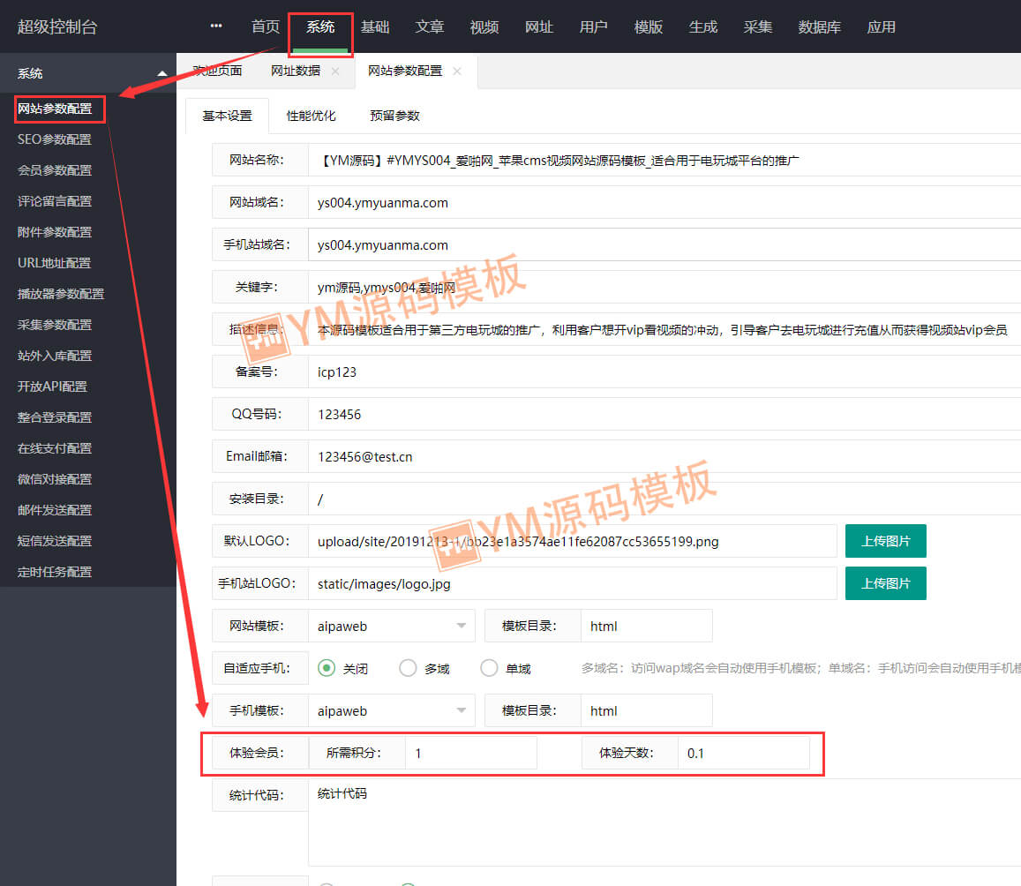Select the 关闭 radio for 自适应手机
The height and width of the screenshot is (886, 1021).
(x=327, y=668)
